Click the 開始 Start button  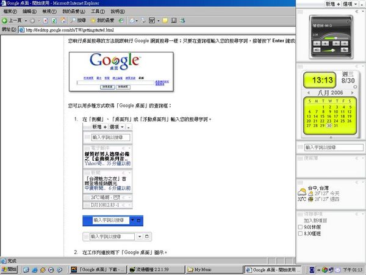point(9,269)
